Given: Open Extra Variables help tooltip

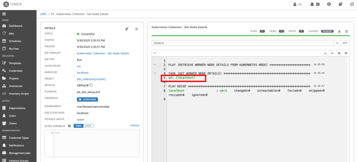Looking at the screenshot, I should [x=69, y=126].
